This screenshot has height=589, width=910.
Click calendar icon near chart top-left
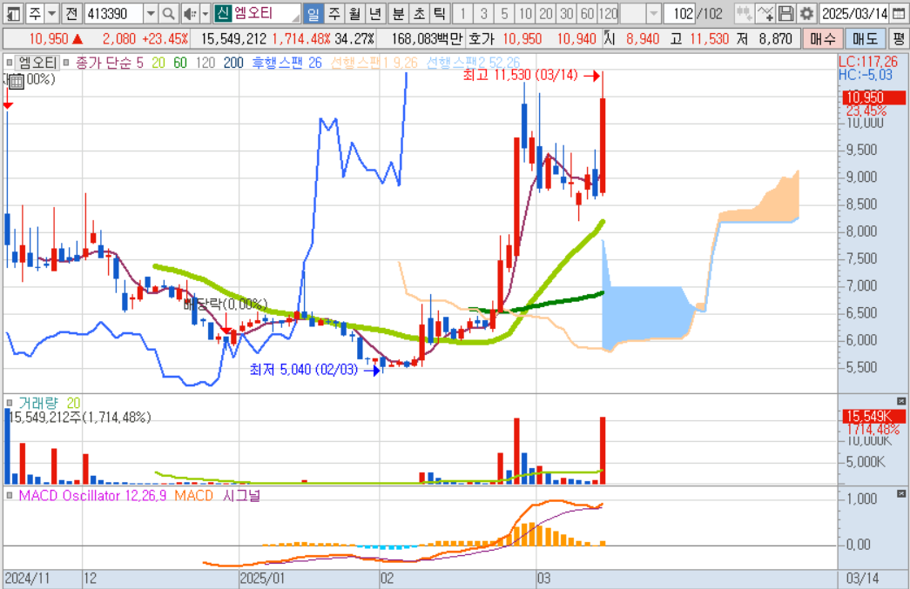tap(17, 81)
